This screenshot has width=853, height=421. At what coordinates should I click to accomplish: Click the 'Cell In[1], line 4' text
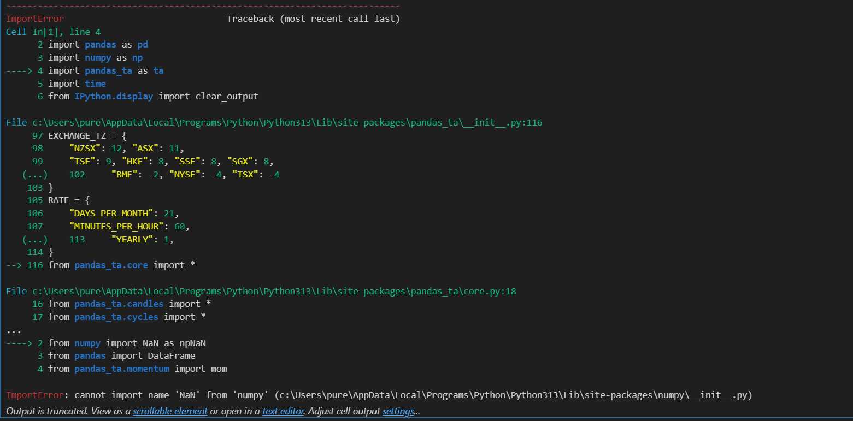pos(53,32)
